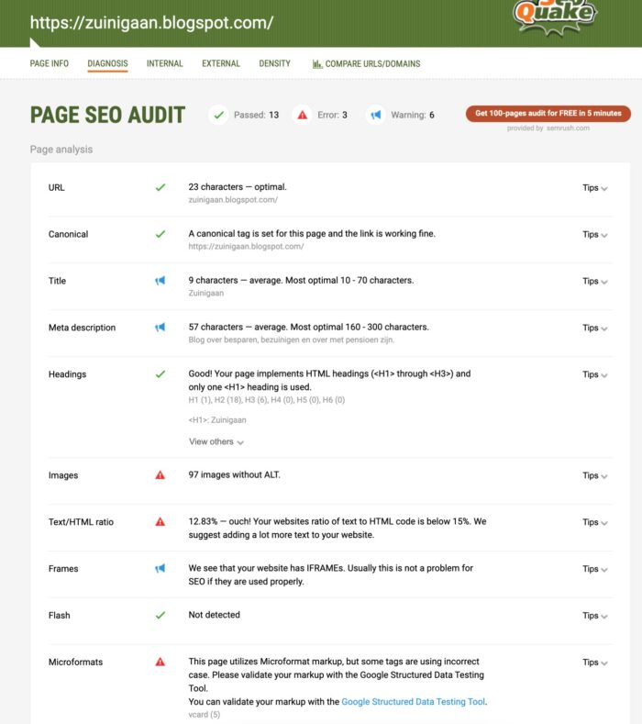Open the Internal links tab

point(165,64)
